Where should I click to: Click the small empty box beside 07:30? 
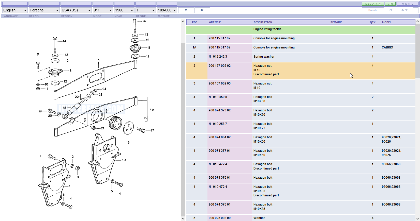(415, 10)
